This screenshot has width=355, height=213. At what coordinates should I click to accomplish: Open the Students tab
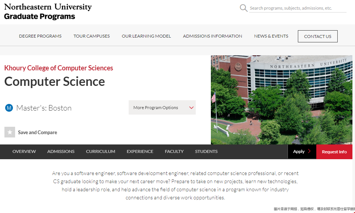206,151
